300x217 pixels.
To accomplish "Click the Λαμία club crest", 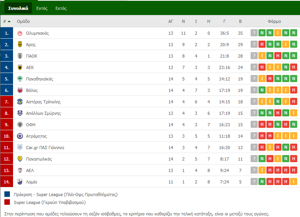I will pyautogui.click(x=20, y=181).
